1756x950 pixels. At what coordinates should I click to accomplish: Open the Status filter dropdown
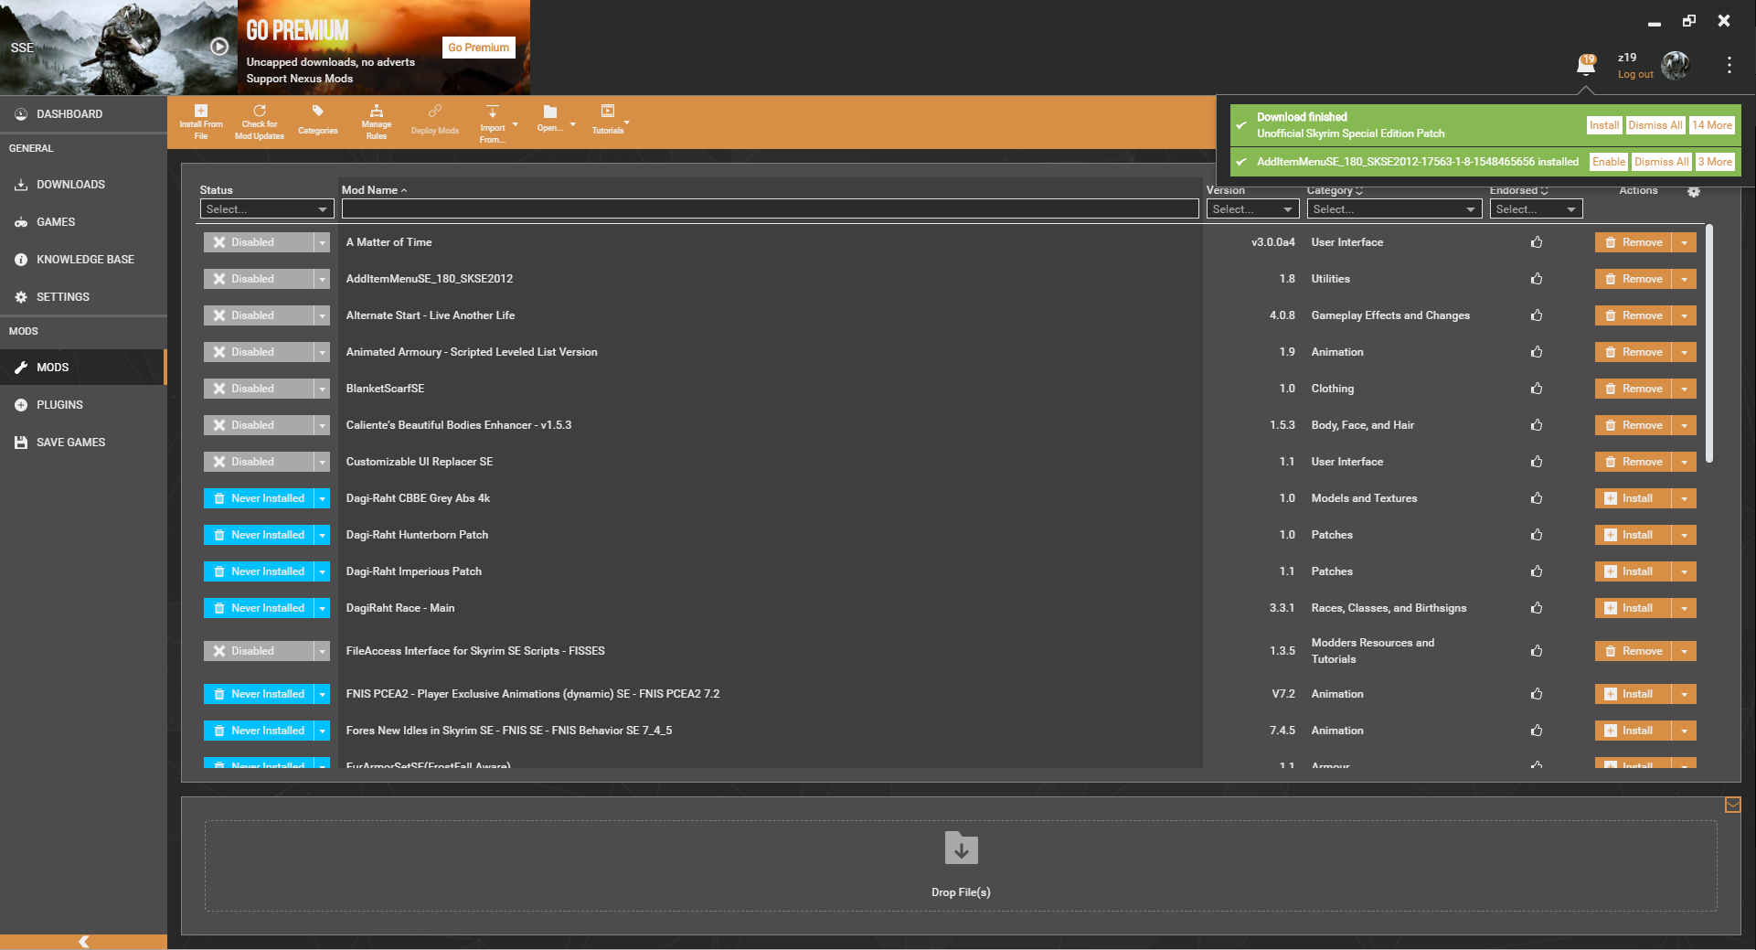(x=267, y=209)
